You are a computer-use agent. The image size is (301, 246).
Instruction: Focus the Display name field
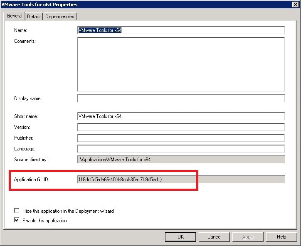[181, 98]
